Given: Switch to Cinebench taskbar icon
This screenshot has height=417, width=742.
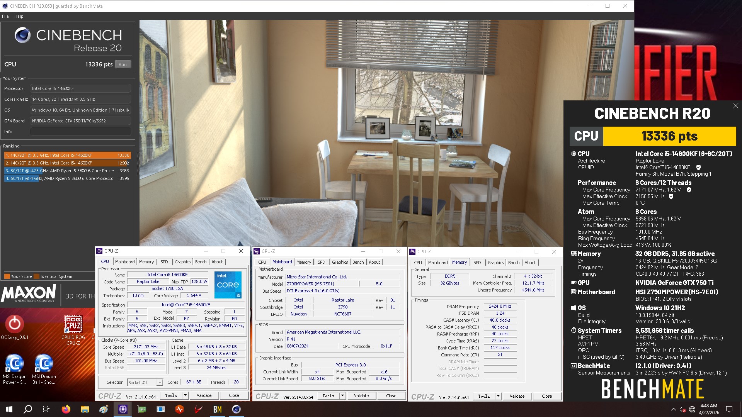Looking at the screenshot, I should point(237,409).
